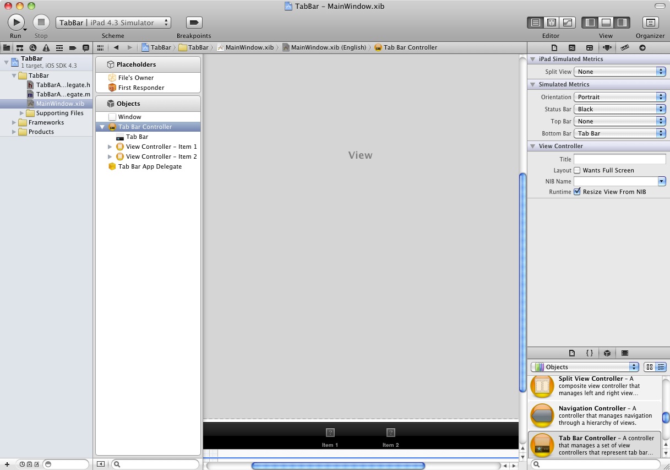Open the Status Bar dropdown
670x470 pixels.
tap(619, 109)
